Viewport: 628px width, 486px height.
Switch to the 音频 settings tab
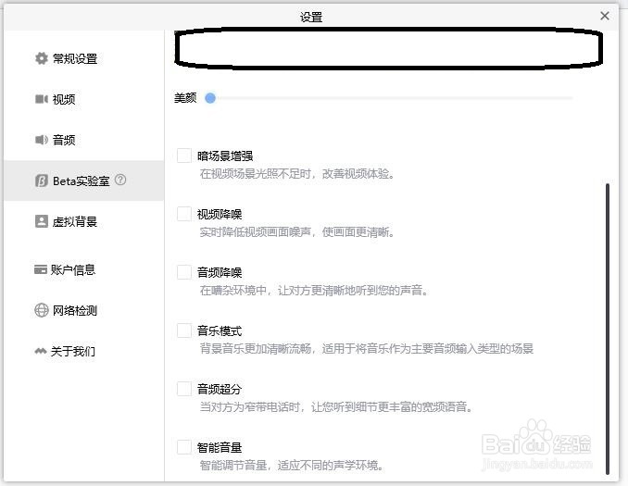(83, 140)
